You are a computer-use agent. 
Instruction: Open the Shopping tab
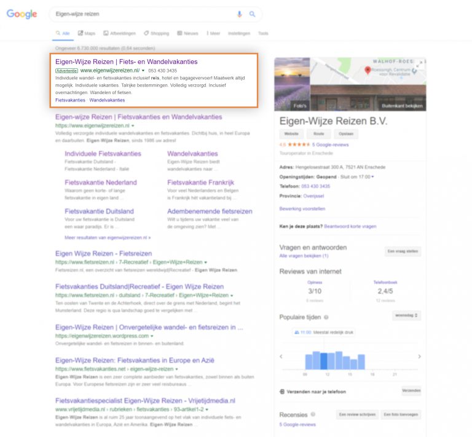pyautogui.click(x=157, y=33)
